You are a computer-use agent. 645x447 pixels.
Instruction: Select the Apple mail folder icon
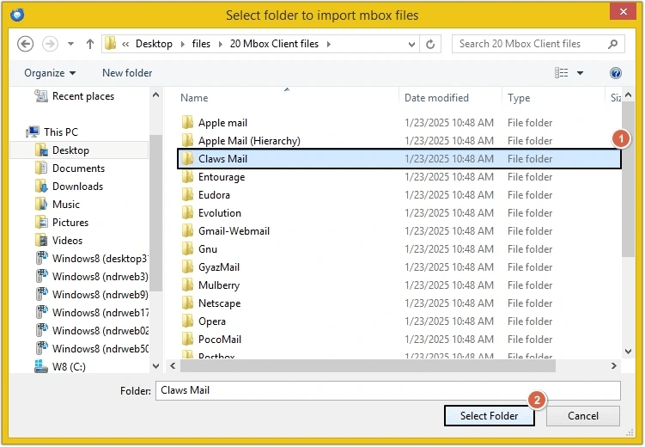coord(187,123)
